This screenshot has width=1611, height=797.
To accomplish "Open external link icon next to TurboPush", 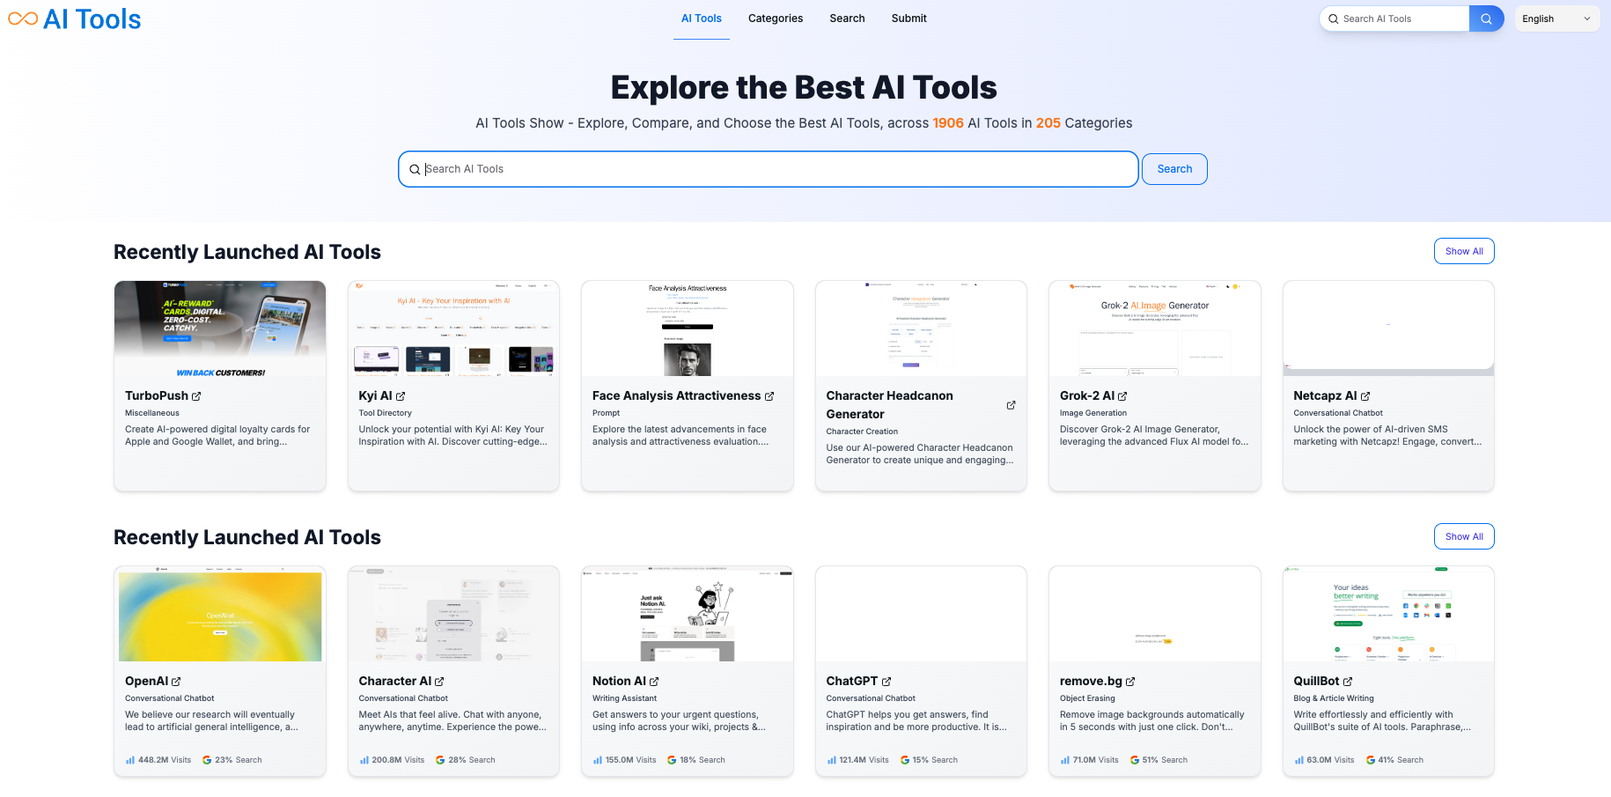I will (196, 396).
